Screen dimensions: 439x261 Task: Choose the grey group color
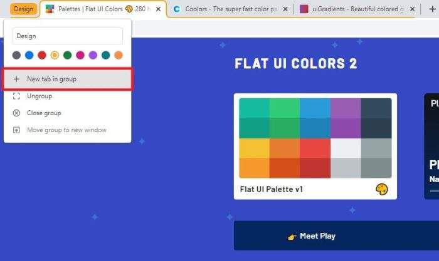16,55
